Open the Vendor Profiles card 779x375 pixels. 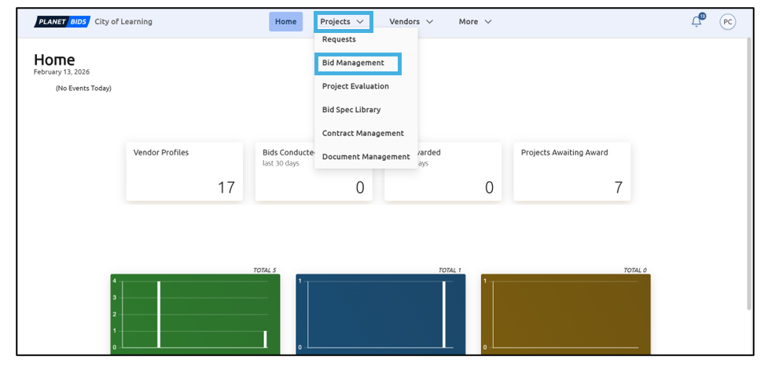coord(184,171)
